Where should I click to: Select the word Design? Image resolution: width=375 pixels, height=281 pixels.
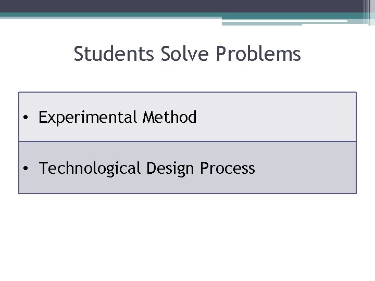click(170, 168)
